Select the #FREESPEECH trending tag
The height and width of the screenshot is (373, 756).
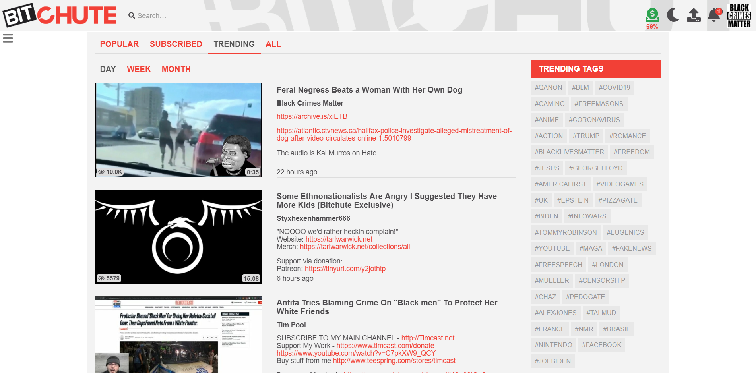pos(558,265)
